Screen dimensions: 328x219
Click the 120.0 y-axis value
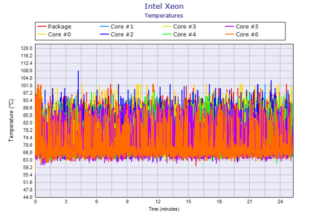click(27, 48)
